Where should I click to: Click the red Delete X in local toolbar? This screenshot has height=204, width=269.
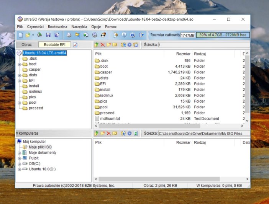[108, 133]
